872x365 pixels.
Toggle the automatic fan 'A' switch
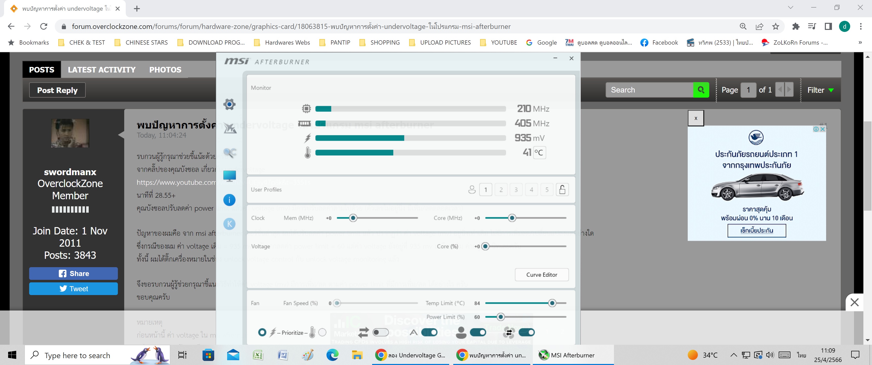(429, 333)
